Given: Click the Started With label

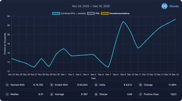Looking at the screenshot, I should point(17,85).
